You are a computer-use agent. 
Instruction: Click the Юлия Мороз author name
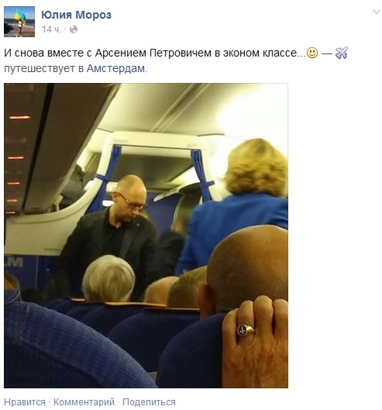click(76, 15)
